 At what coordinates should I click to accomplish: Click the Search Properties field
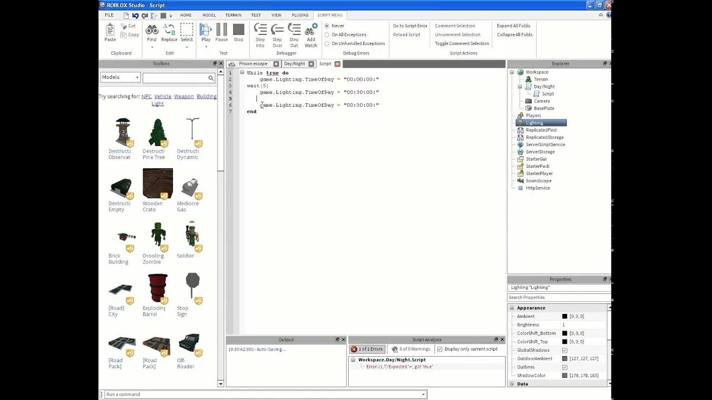[x=558, y=297]
